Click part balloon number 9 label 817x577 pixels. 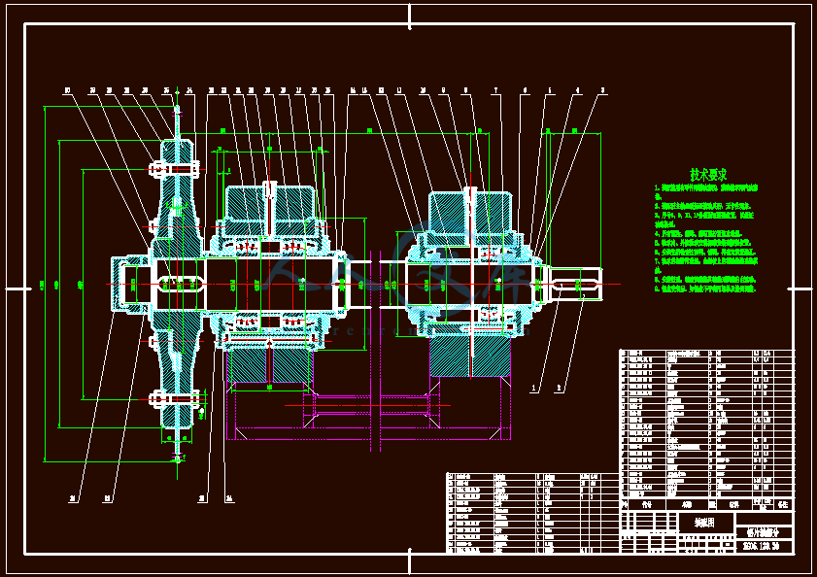pyautogui.click(x=444, y=90)
